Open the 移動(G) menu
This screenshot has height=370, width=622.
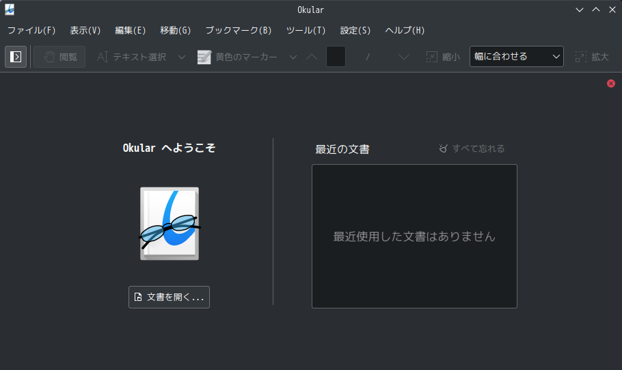[176, 30]
